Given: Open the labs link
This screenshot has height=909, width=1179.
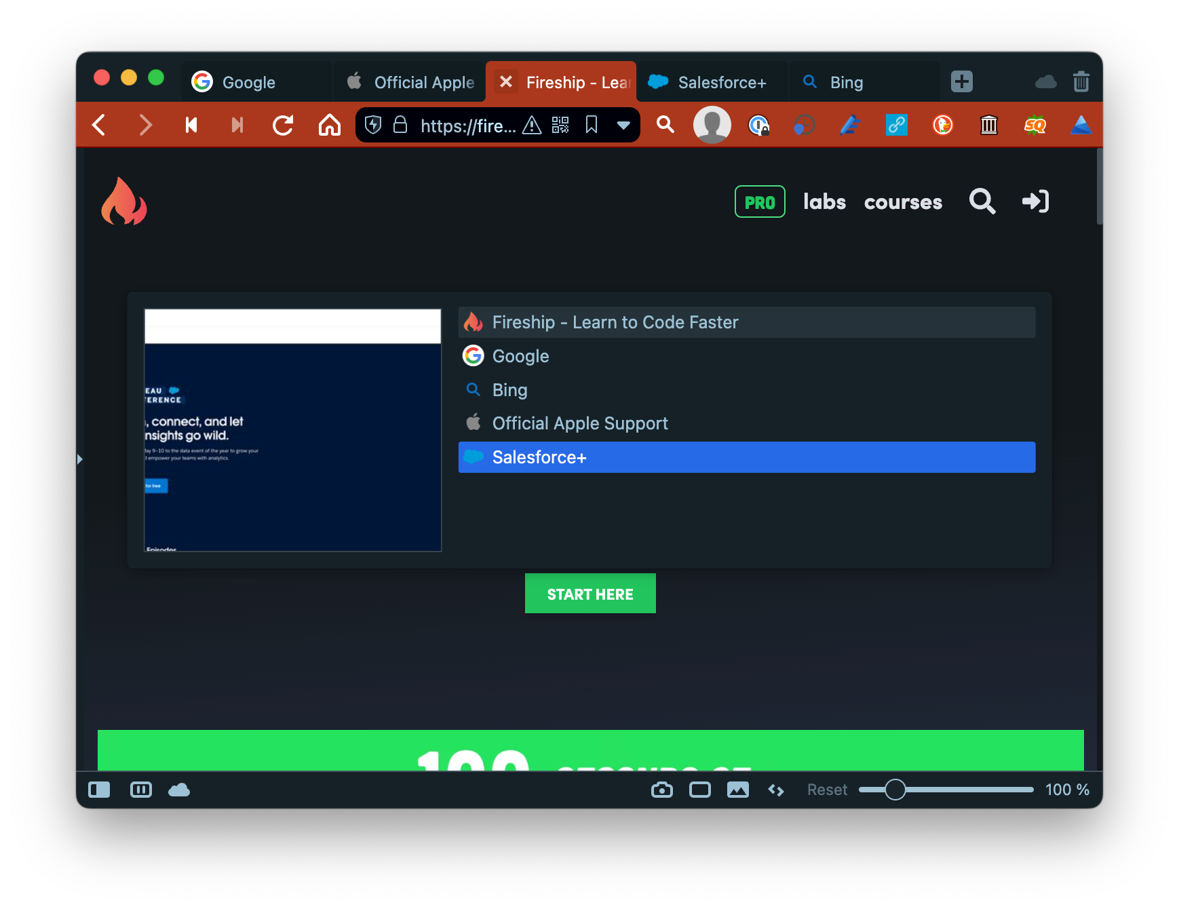Looking at the screenshot, I should click(x=824, y=201).
